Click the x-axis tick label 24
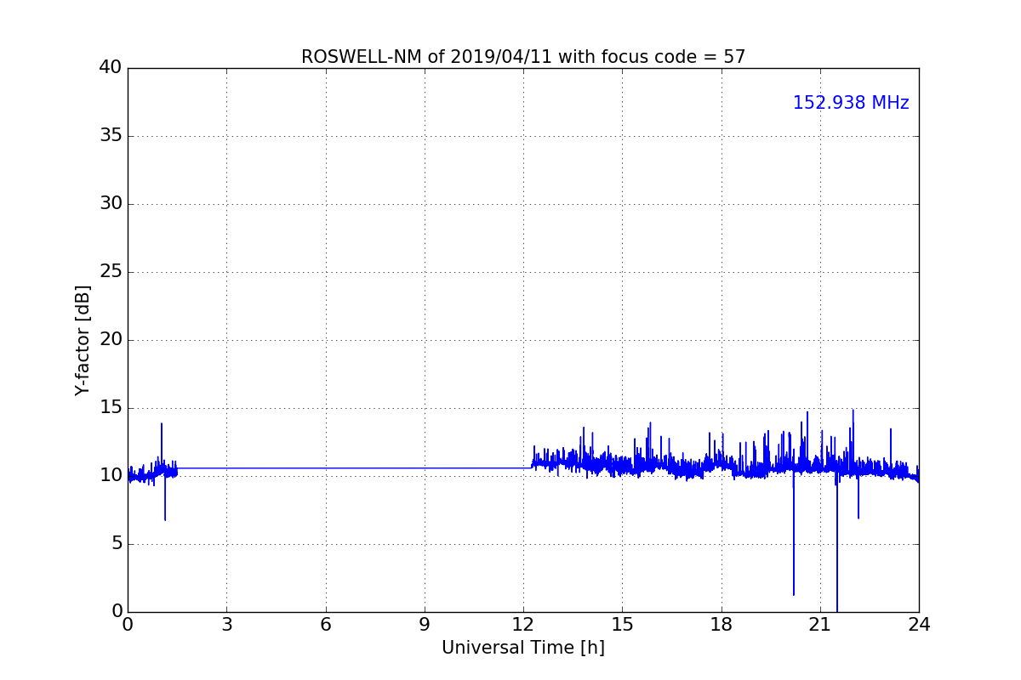Image resolution: width=1021 pixels, height=680 pixels. [x=919, y=625]
